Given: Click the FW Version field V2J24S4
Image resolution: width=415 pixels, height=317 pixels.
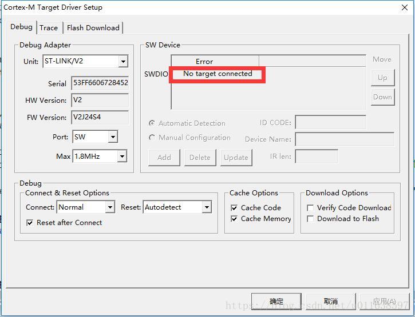Looking at the screenshot, I should click(x=100, y=117).
